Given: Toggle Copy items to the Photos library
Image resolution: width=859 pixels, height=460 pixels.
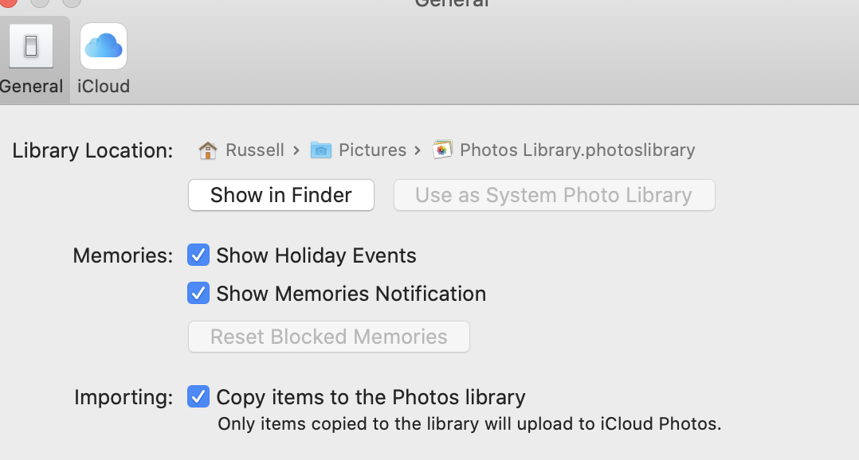Looking at the screenshot, I should (x=198, y=397).
